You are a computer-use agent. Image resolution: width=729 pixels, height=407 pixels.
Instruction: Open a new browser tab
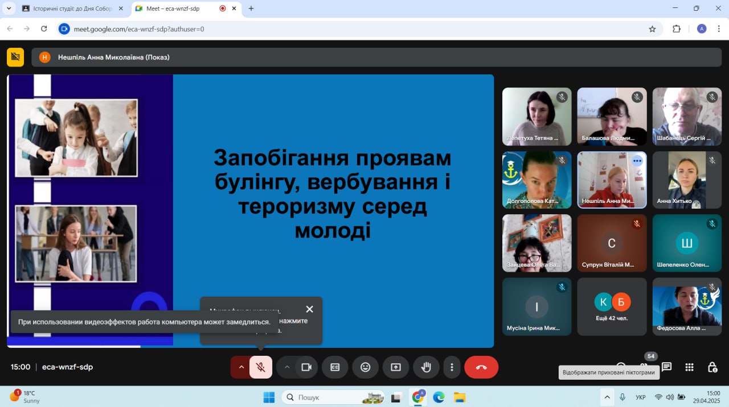coord(251,9)
